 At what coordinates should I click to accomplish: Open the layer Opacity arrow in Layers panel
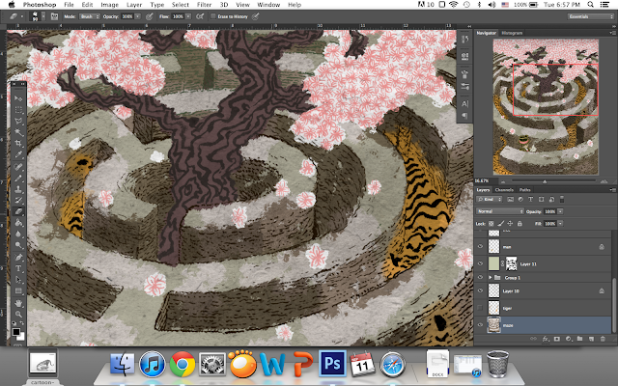(x=560, y=211)
